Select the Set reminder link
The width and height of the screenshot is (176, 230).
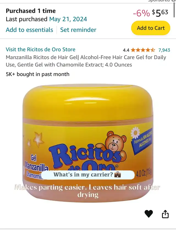coord(78,30)
